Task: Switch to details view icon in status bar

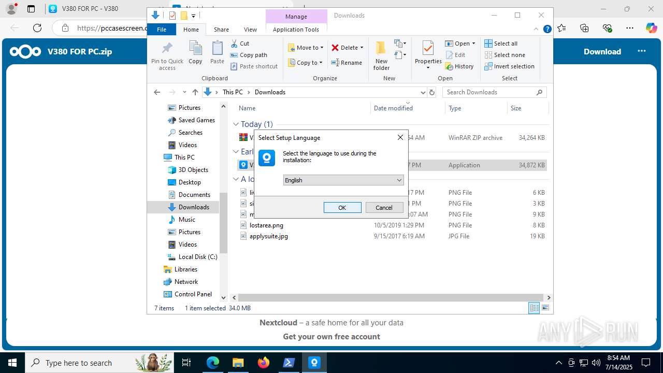Action: coord(534,308)
